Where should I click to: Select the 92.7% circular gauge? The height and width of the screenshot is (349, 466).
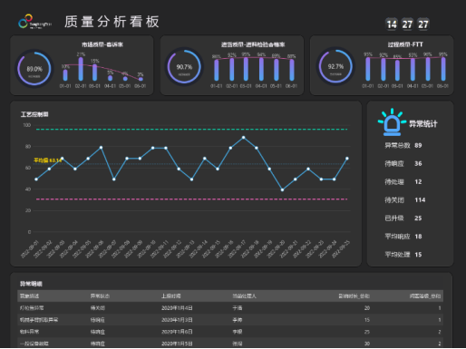[x=335, y=66]
